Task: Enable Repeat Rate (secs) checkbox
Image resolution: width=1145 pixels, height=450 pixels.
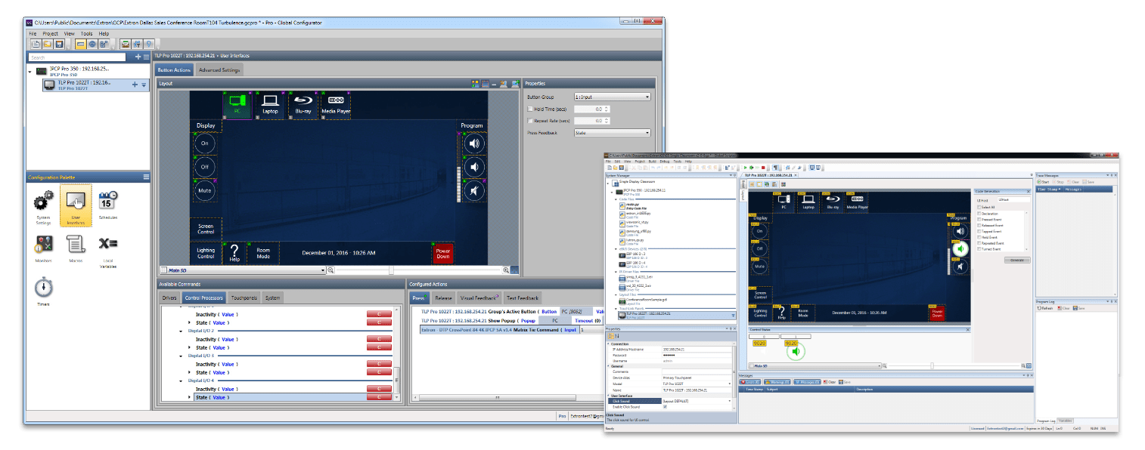Action: (530, 121)
